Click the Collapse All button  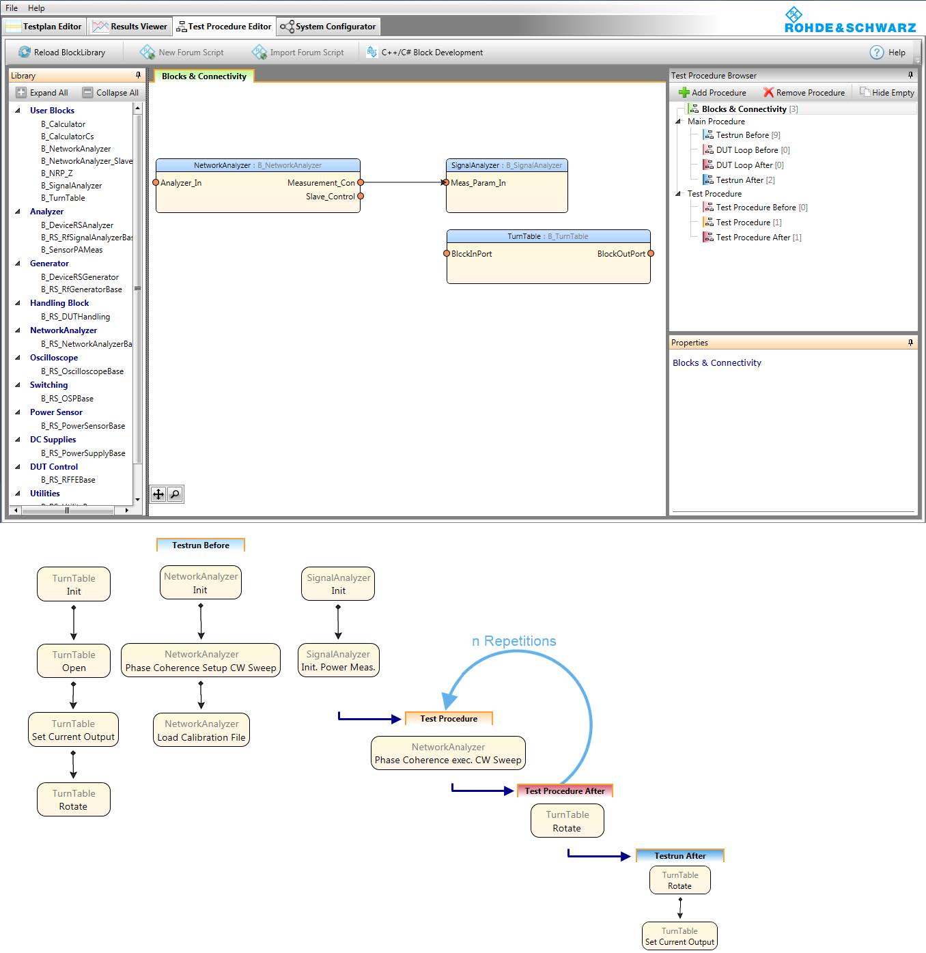[110, 92]
